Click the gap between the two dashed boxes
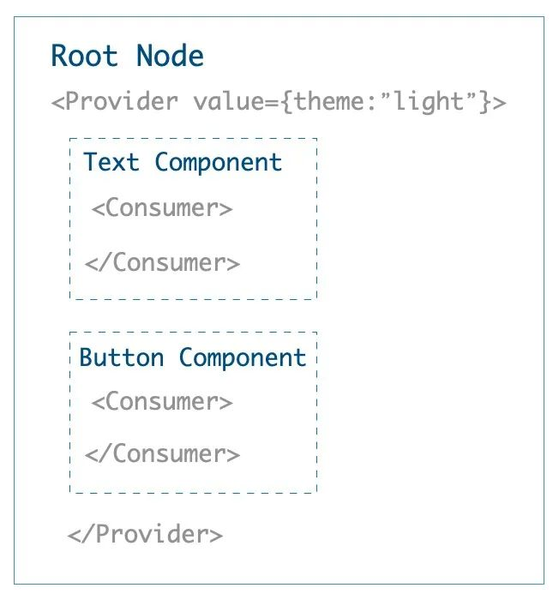Screen dimensions: 559x600 [x=193, y=315]
